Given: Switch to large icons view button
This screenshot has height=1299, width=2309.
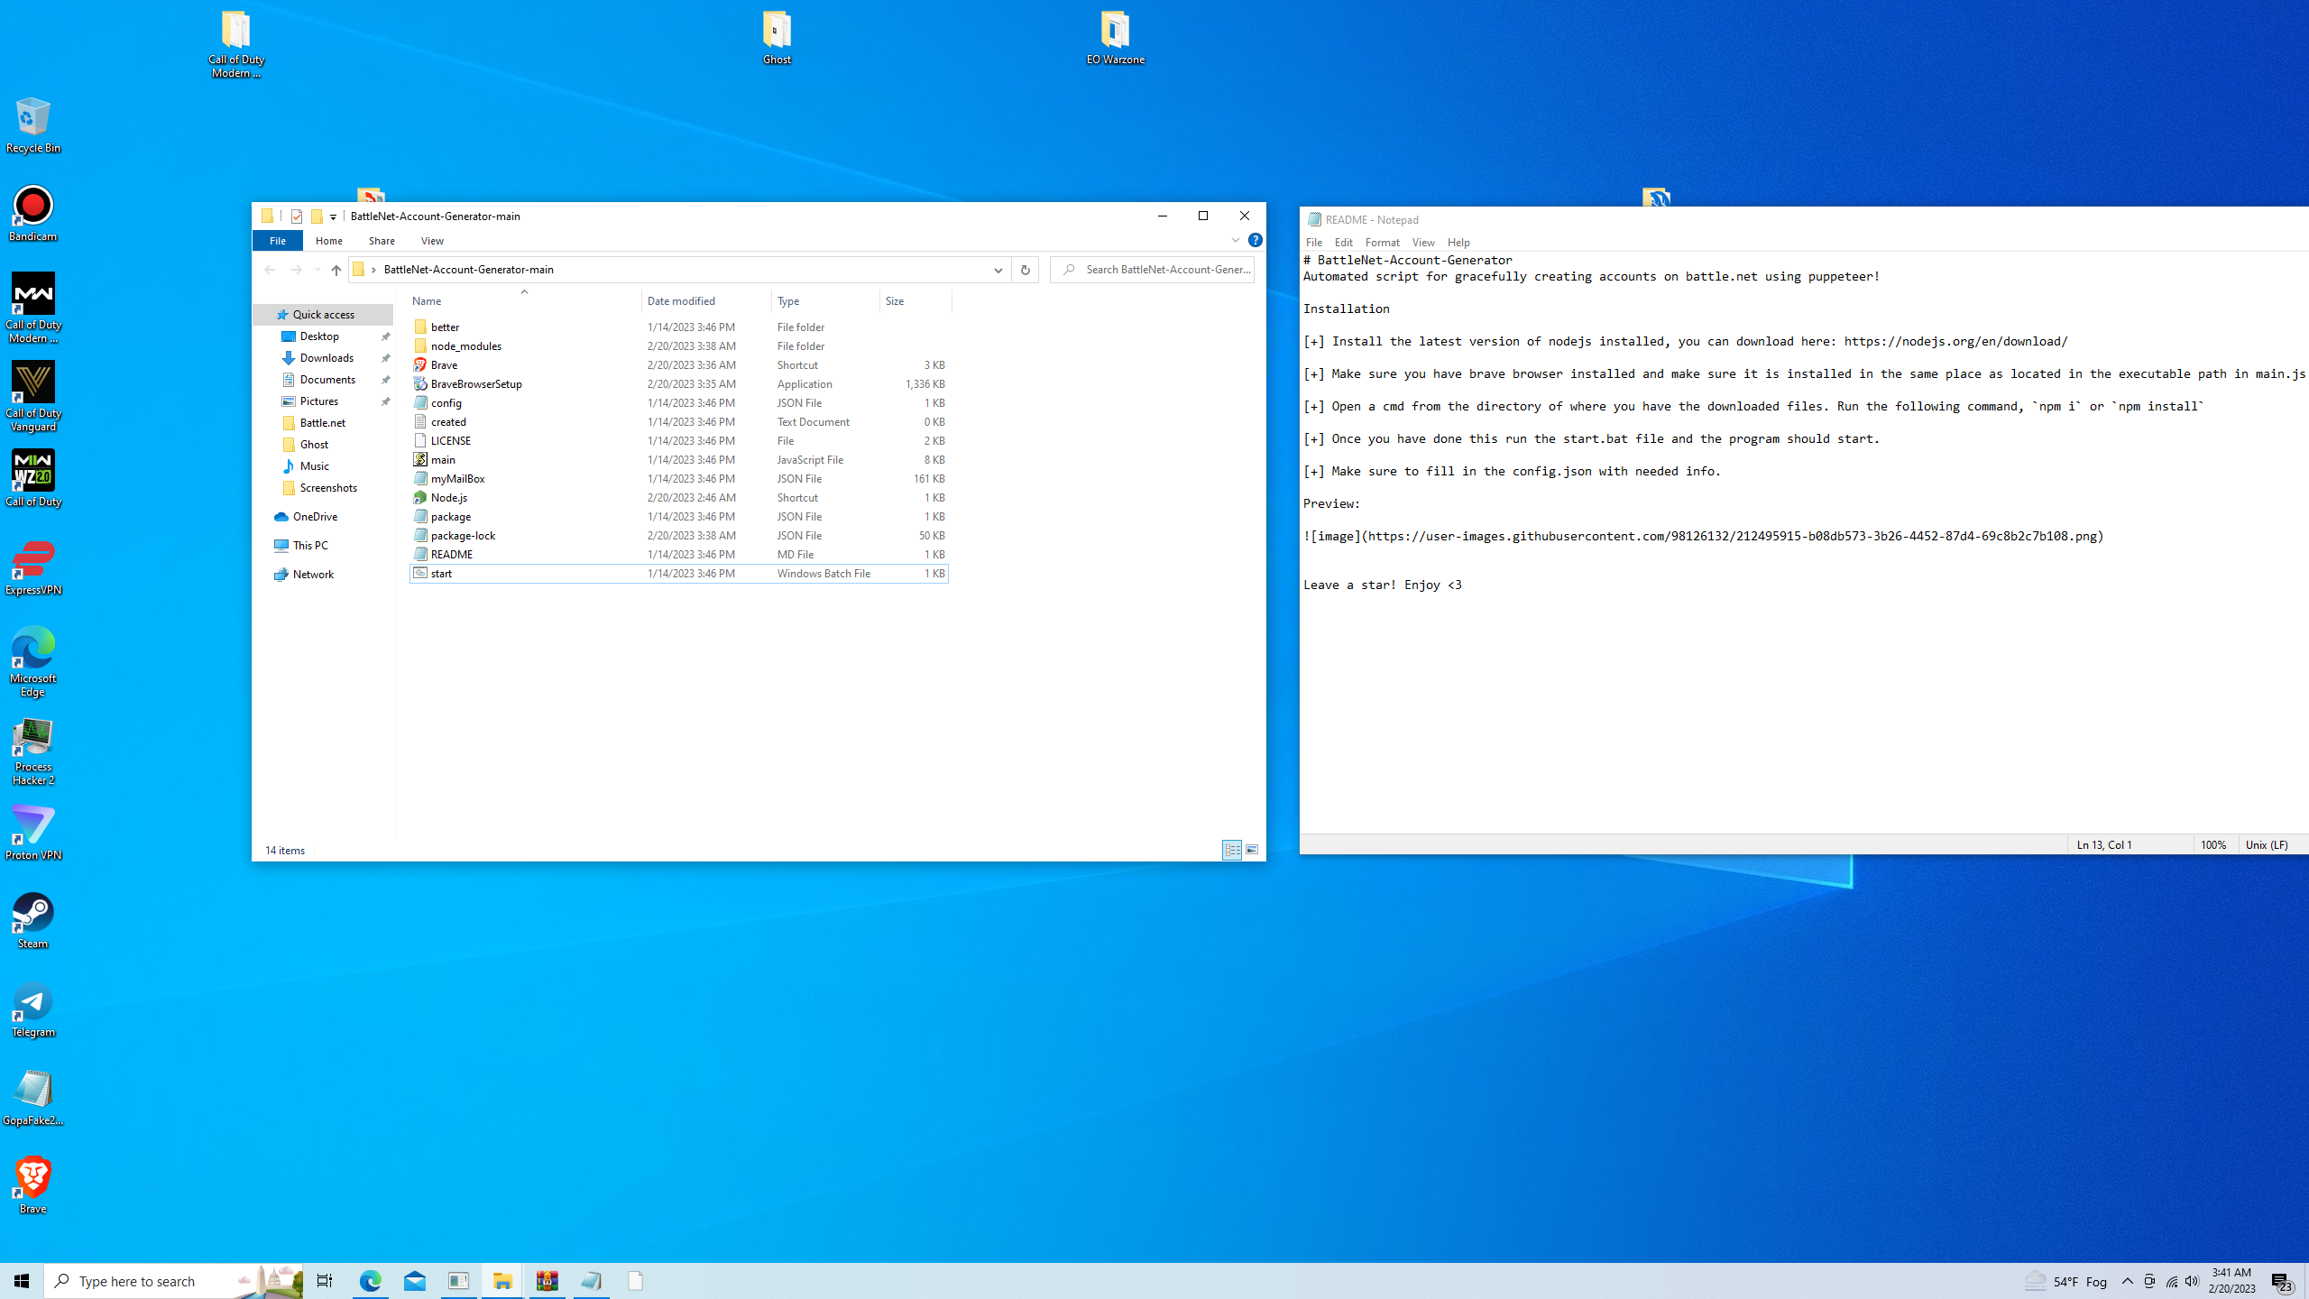Looking at the screenshot, I should tap(1252, 850).
